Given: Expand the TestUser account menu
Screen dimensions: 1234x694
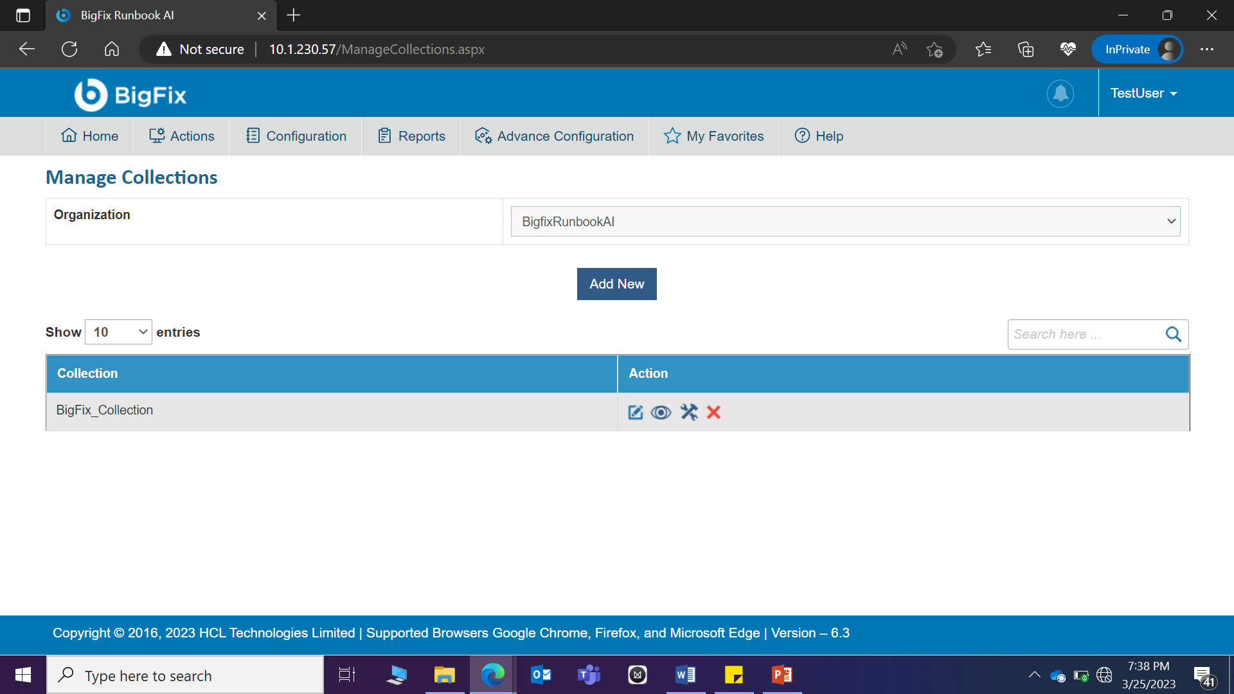Looking at the screenshot, I should [1143, 94].
